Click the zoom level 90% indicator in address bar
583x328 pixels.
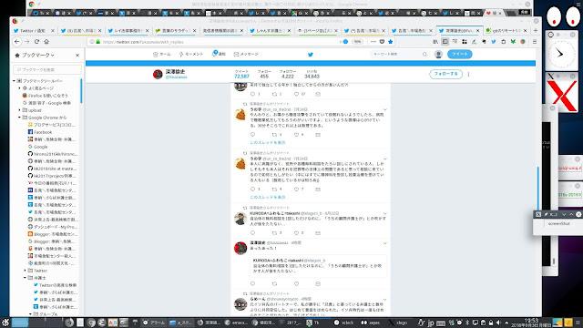pos(357,42)
